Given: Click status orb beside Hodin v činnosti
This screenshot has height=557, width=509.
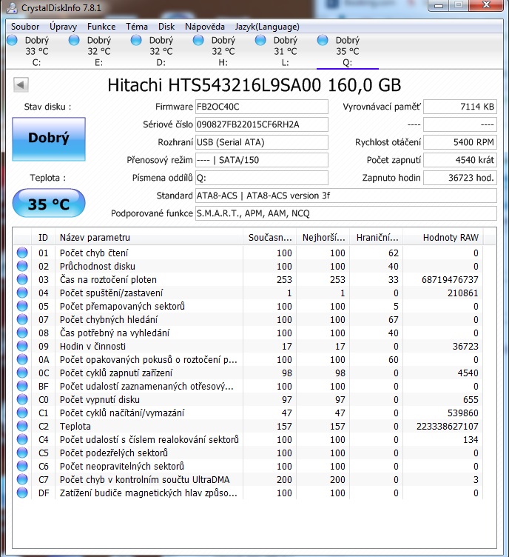Looking at the screenshot, I should 21,347.
